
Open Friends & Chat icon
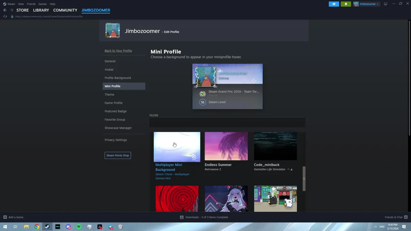pyautogui.click(x=406, y=217)
